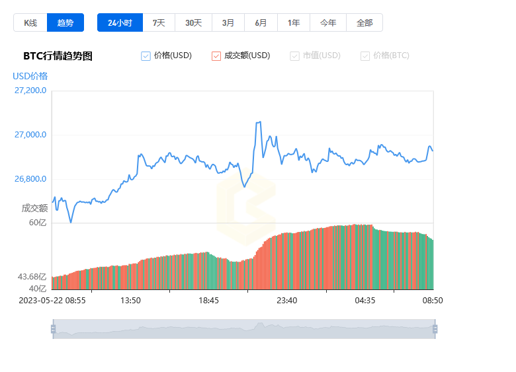The width and height of the screenshot is (516, 372).
Task: Switch chart to 30天 range
Action: pyautogui.click(x=193, y=22)
